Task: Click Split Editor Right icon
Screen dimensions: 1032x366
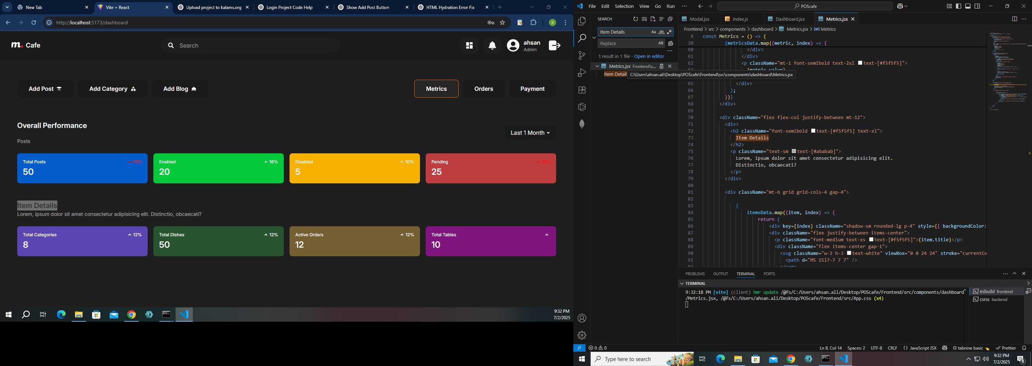Action: click(x=1014, y=19)
